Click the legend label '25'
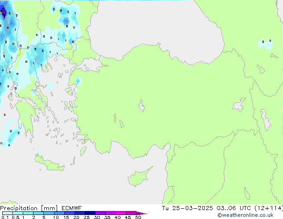This screenshot has height=219, width=283. (87, 217)
